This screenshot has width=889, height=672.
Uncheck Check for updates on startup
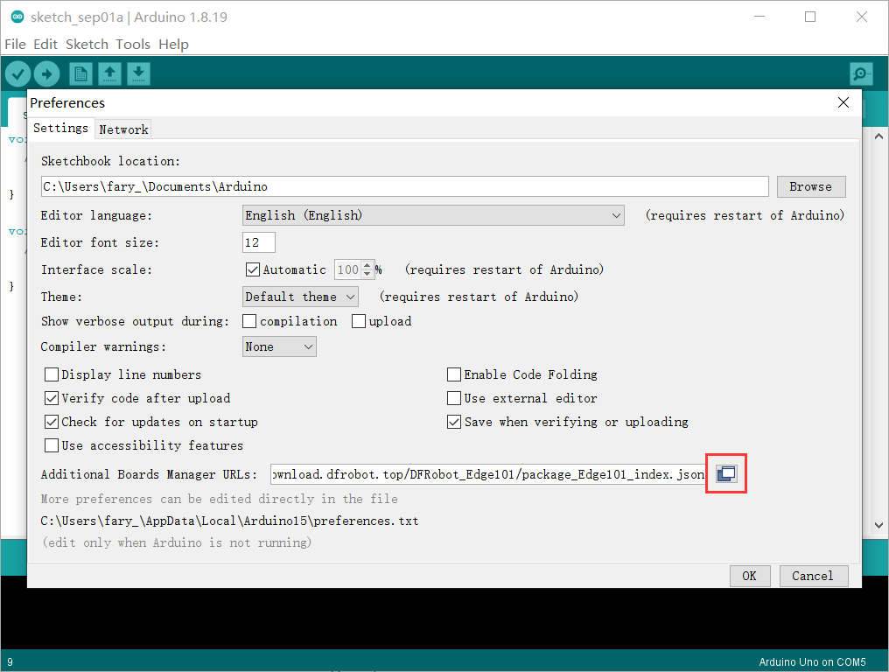click(x=52, y=423)
